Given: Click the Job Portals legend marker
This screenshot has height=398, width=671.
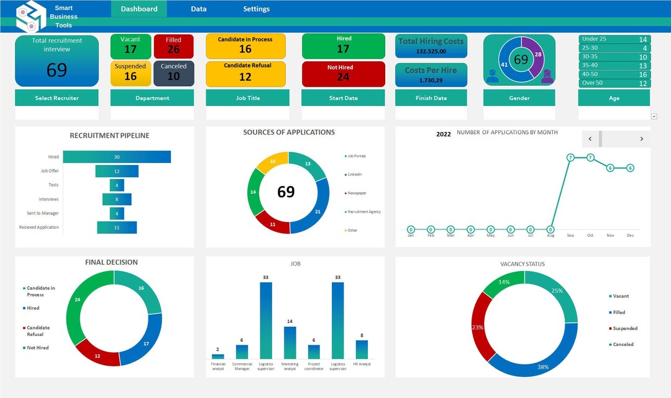Looking at the screenshot, I should coord(345,156).
